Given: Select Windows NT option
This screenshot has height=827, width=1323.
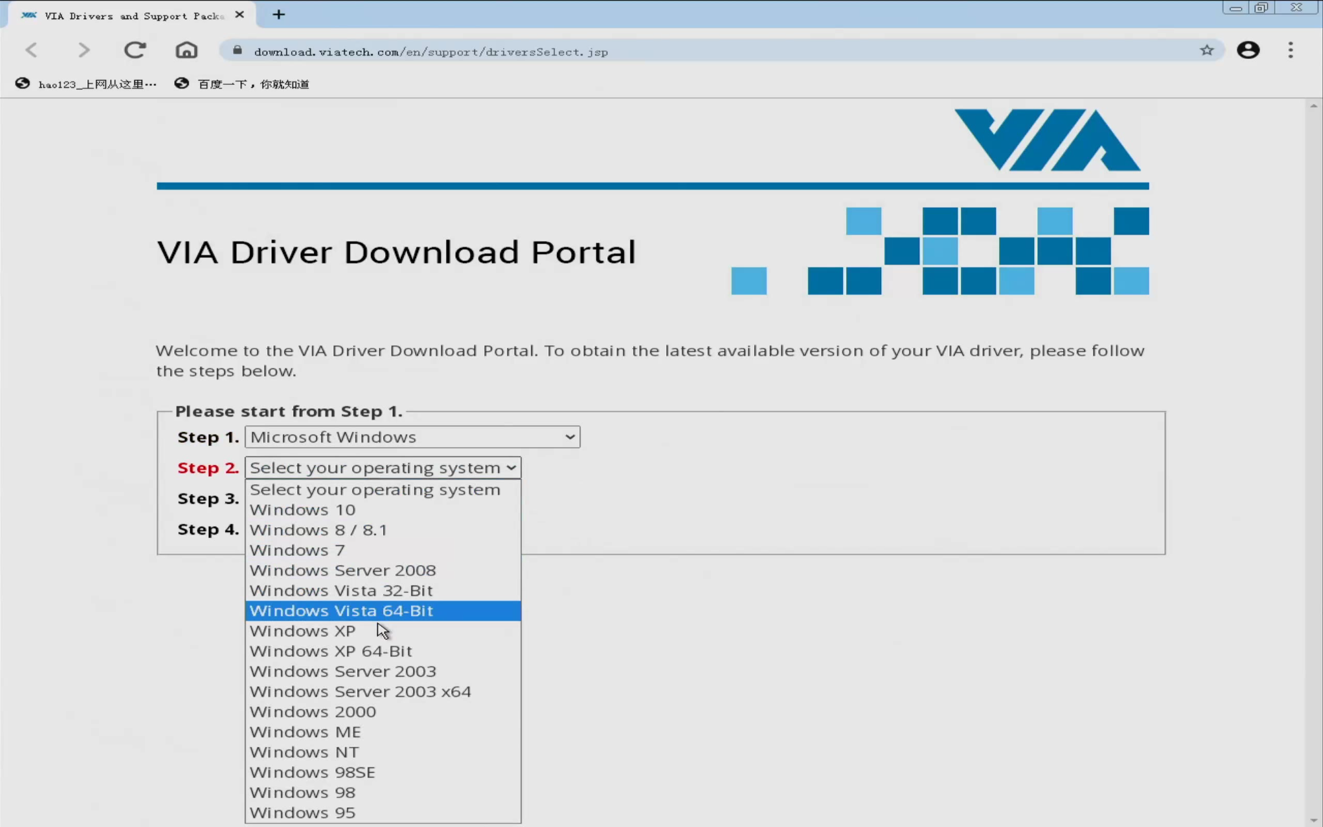Looking at the screenshot, I should [383, 752].
